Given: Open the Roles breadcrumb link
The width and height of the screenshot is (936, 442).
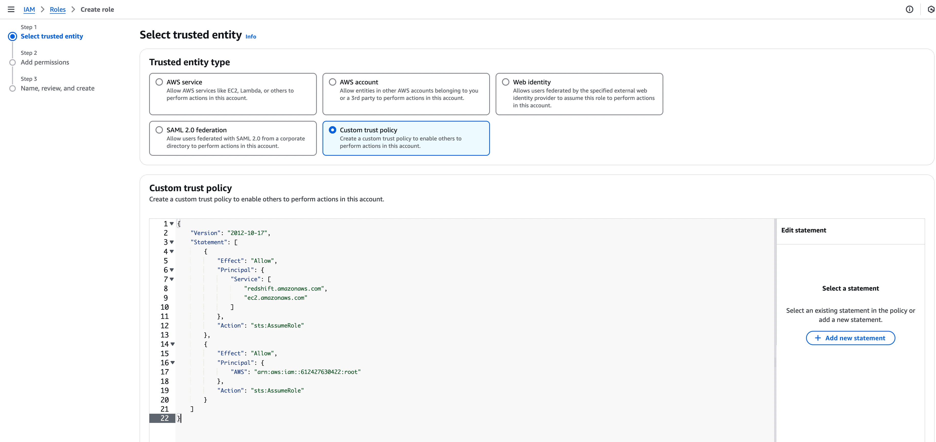Looking at the screenshot, I should coord(58,9).
